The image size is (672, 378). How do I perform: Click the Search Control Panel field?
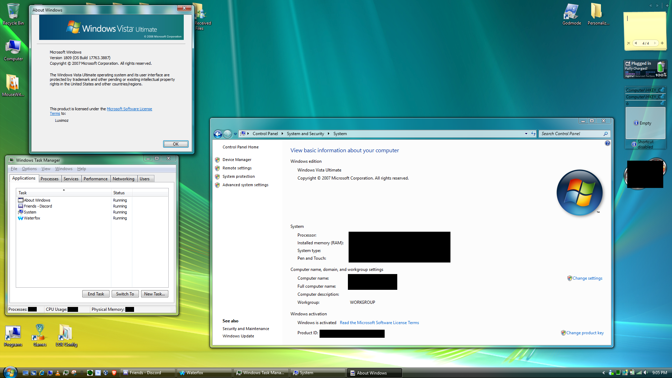pyautogui.click(x=574, y=134)
